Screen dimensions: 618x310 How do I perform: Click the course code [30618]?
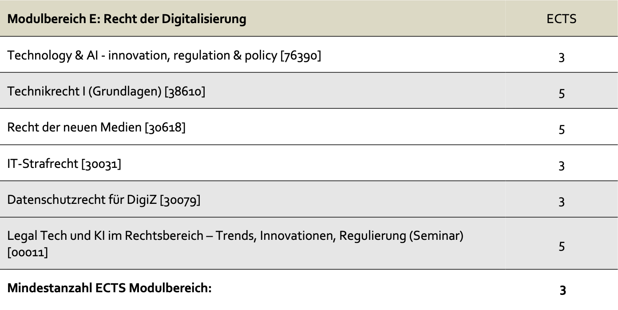165,128
